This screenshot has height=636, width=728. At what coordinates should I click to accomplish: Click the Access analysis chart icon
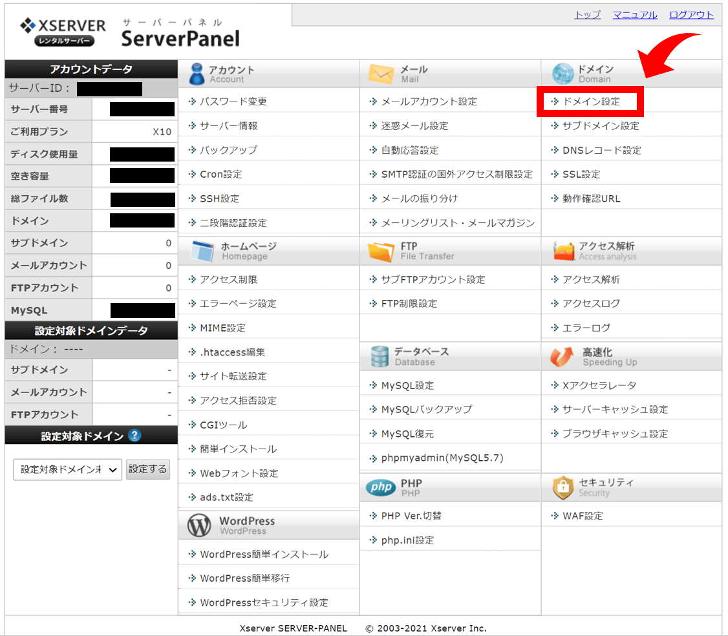[x=564, y=251]
